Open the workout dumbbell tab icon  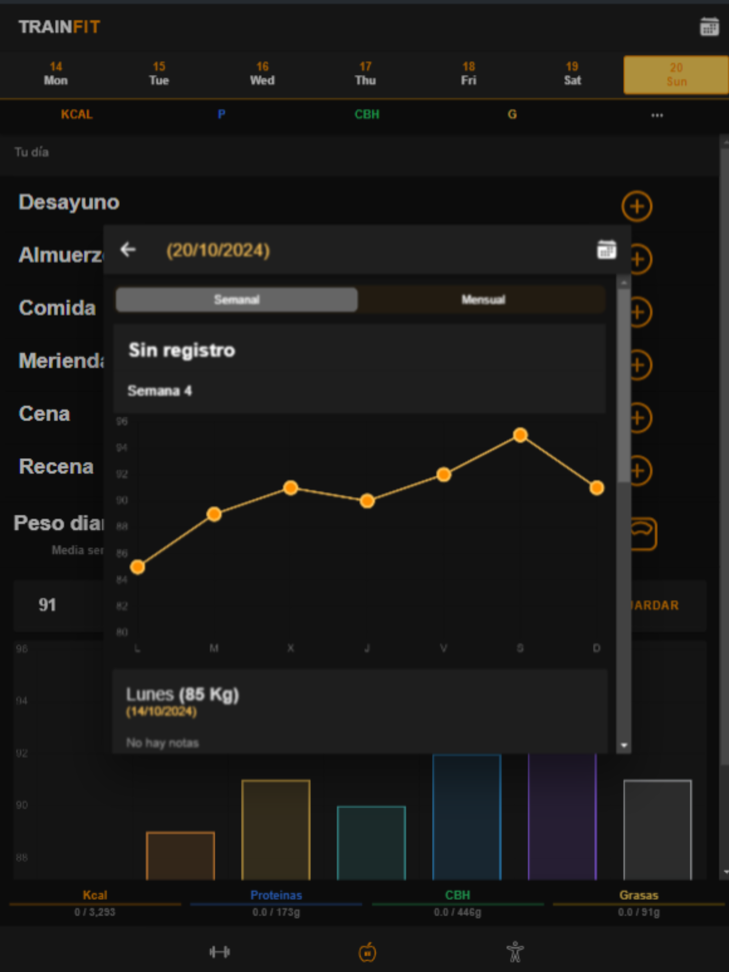pos(219,952)
